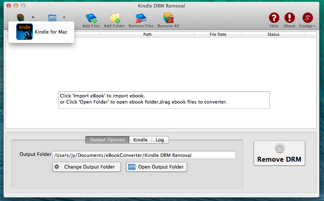The width and height of the screenshot is (324, 201).
Task: Expand the Import eBook dropdown arrow
Action: point(33,18)
